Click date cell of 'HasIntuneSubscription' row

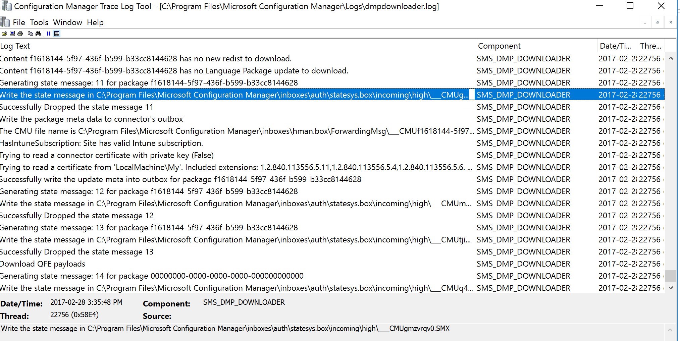[618, 143]
